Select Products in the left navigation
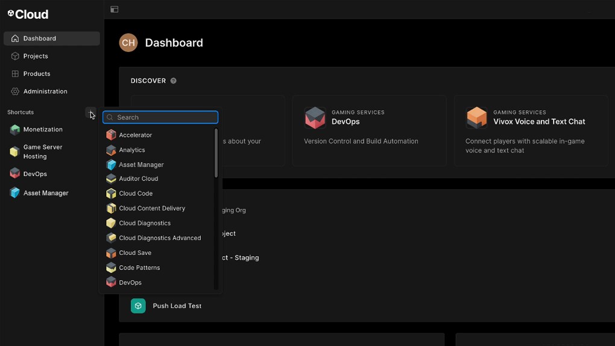615x346 pixels. [x=37, y=74]
